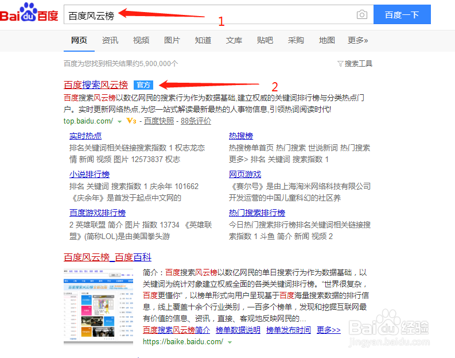
Task: Switch to the 资讯 tab
Action: pyautogui.click(x=110, y=40)
